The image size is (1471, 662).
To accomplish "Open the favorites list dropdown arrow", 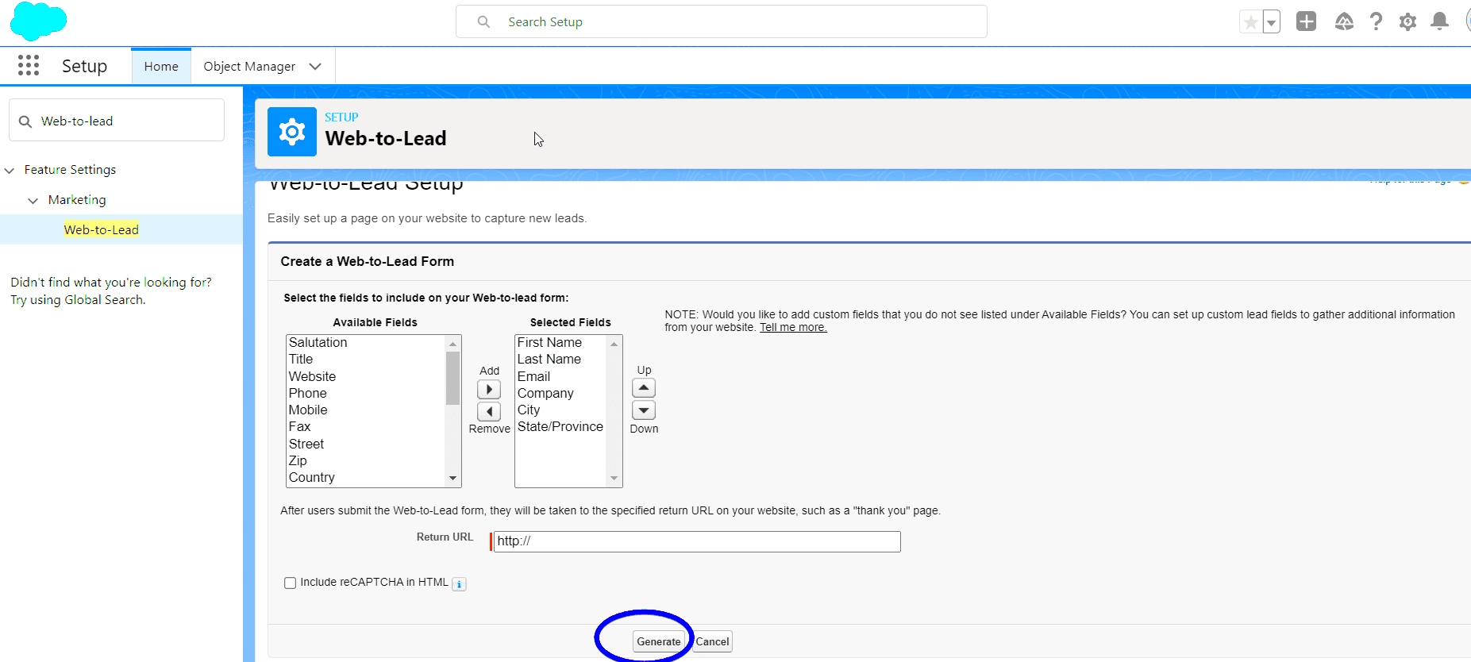I will (x=1271, y=22).
